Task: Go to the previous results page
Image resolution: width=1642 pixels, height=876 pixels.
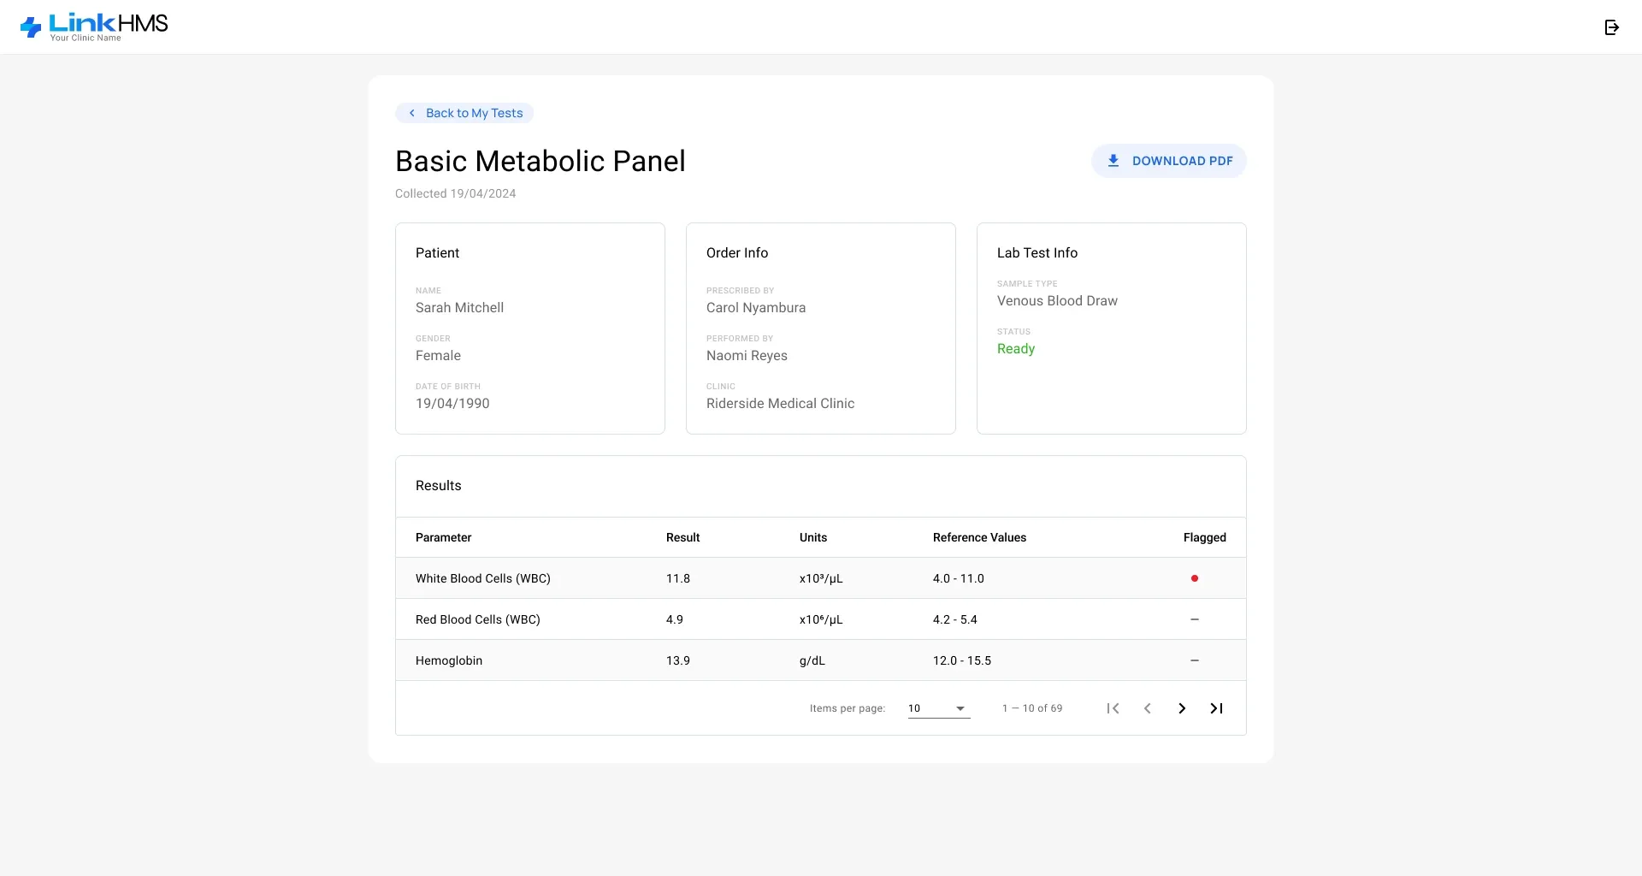Action: tap(1147, 708)
